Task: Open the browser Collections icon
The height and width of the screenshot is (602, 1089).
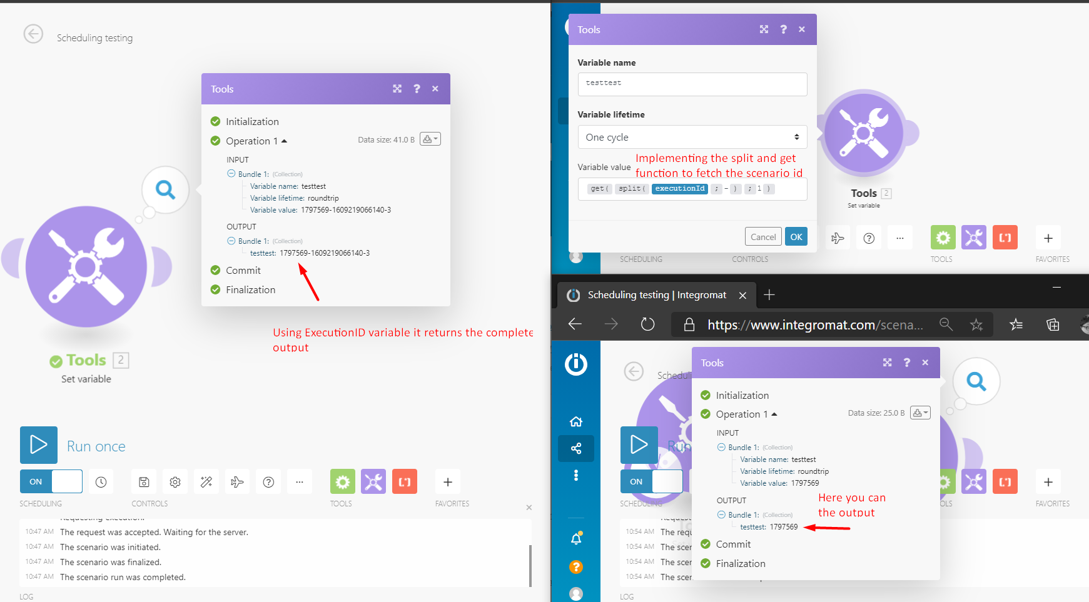Action: (1053, 324)
